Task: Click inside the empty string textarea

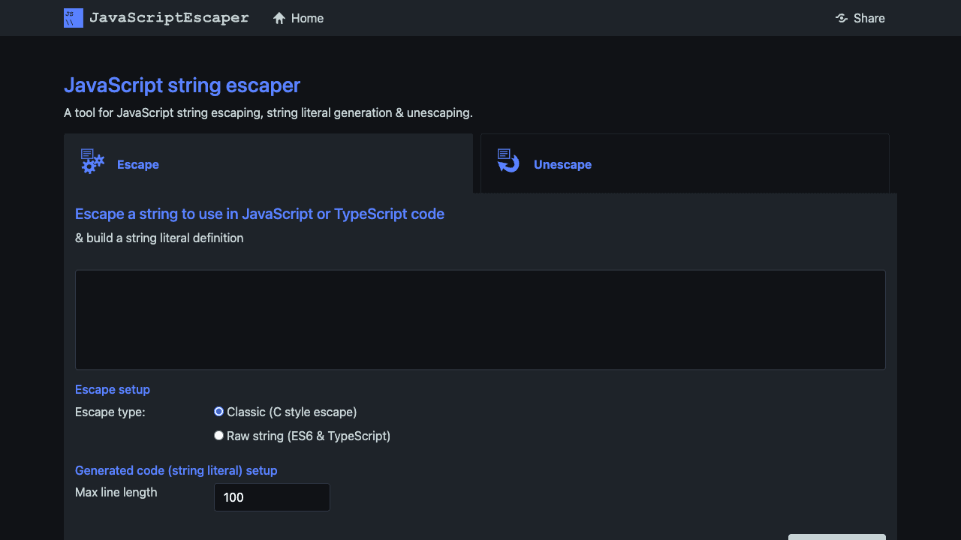Action: click(480, 319)
